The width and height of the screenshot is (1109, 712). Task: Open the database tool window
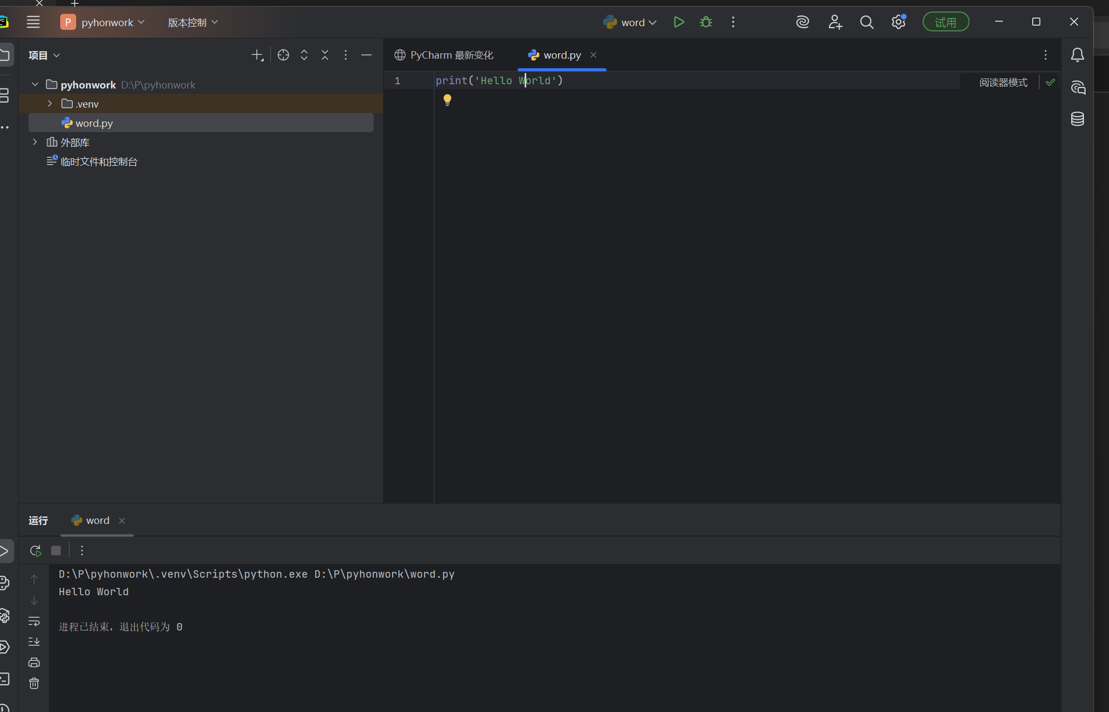[1077, 119]
